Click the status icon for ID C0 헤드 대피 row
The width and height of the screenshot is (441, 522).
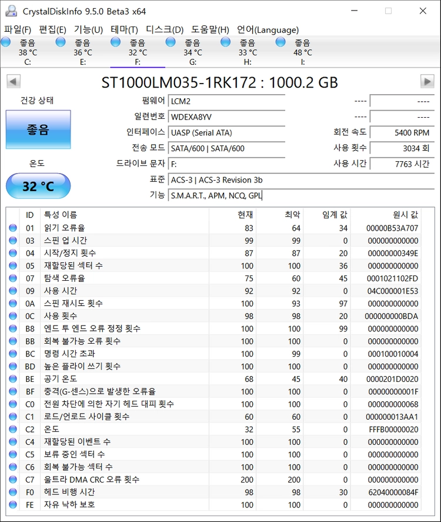pos(13,404)
